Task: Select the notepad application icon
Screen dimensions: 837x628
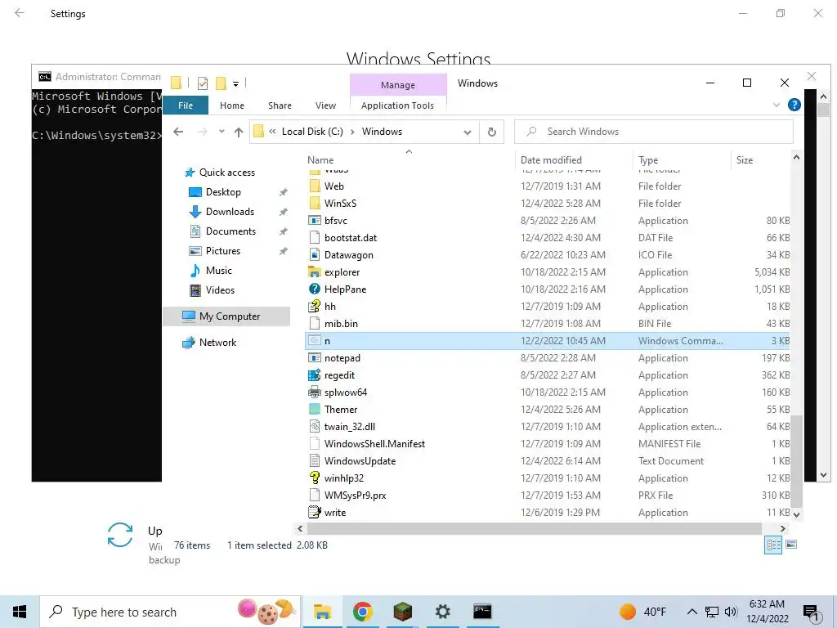Action: 315,358
